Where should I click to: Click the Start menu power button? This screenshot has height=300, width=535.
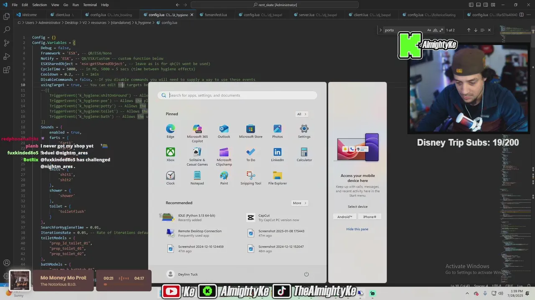pos(306,274)
